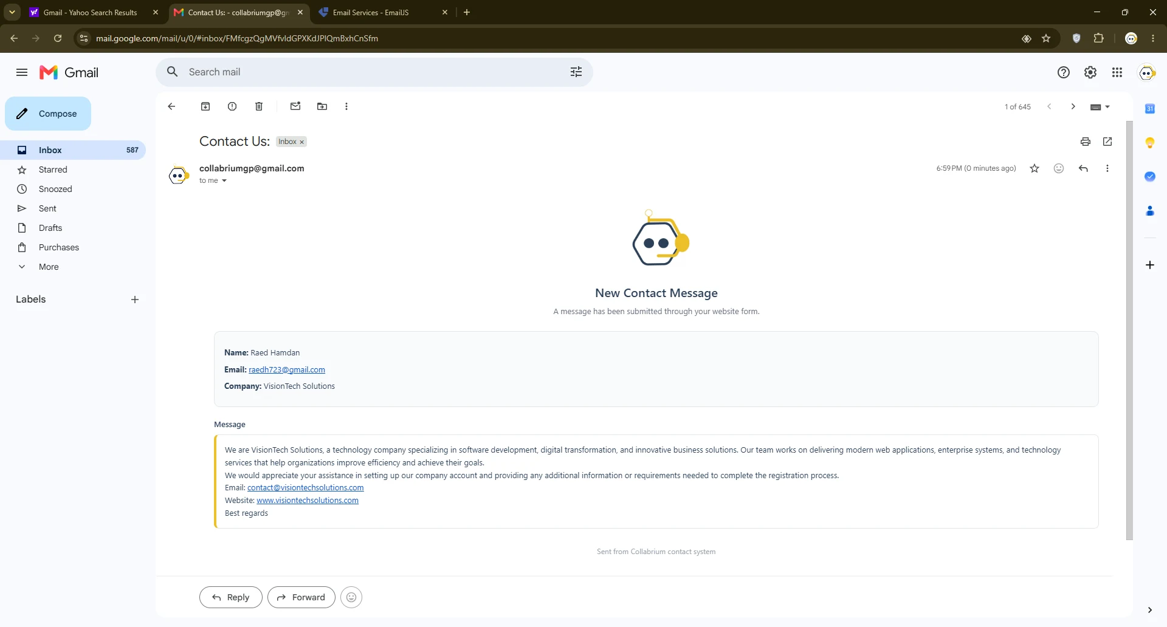Open the Contacts side panel icon
The image size is (1167, 627).
[x=1150, y=211]
